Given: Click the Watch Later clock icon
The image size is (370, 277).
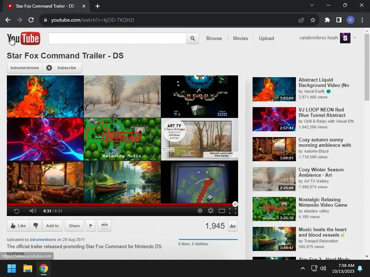Looking at the screenshot, I should [200, 211].
